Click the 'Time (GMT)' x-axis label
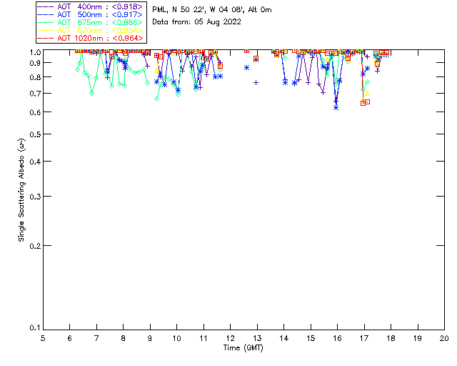 click(x=243, y=348)
